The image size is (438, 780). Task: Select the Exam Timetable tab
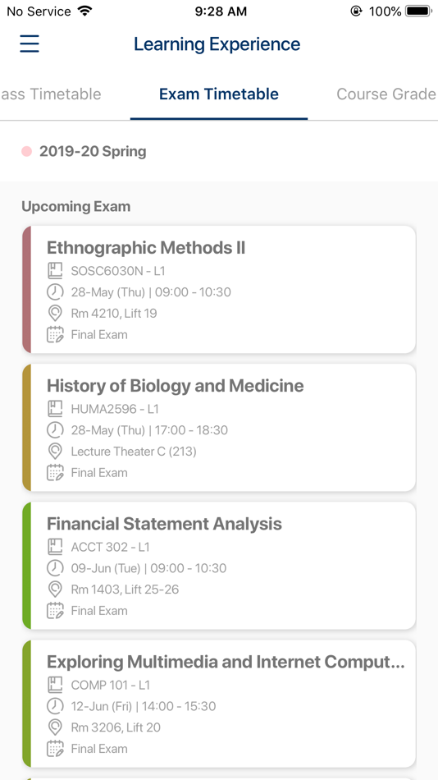point(219,94)
